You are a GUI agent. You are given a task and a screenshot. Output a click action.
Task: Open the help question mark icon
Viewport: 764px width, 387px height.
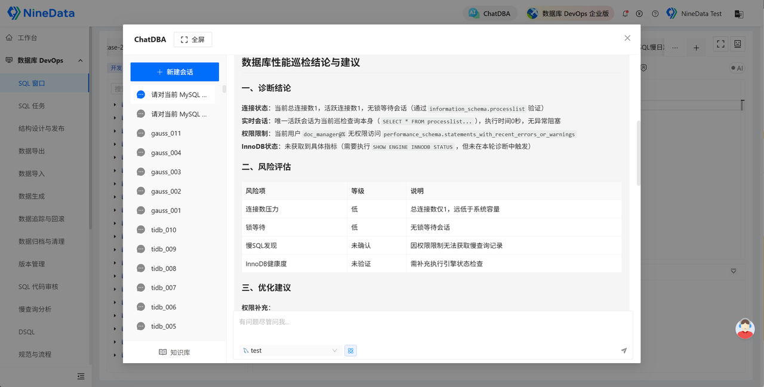655,13
